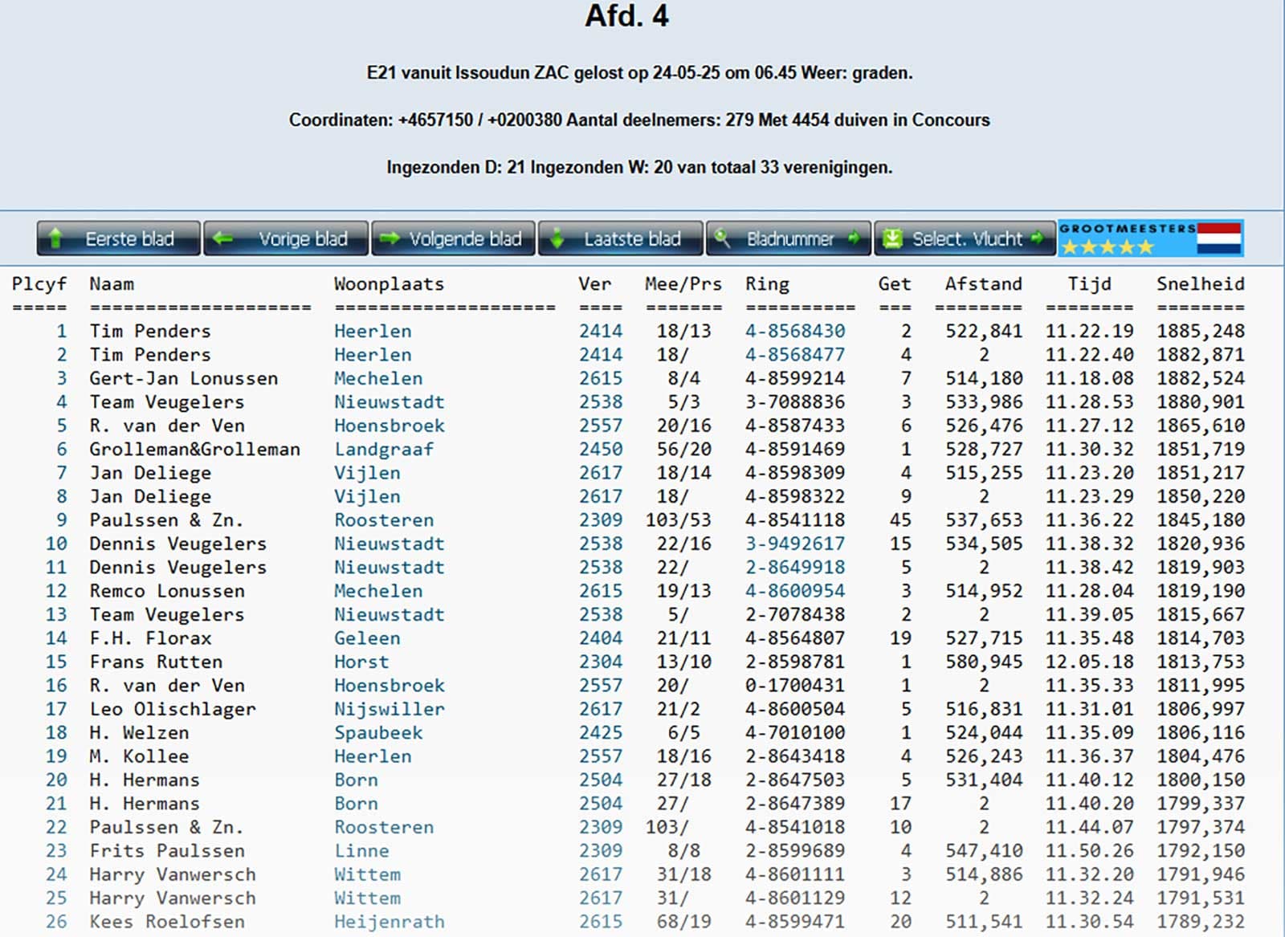This screenshot has height=937, width=1285.
Task: Click Roosteren in row 9
Action: tap(383, 520)
